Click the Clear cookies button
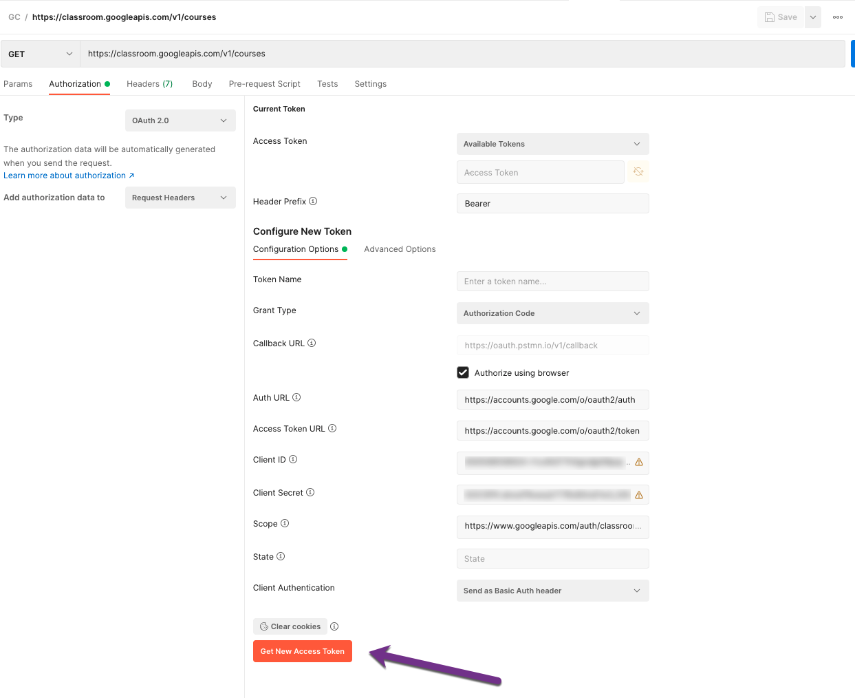 coord(290,626)
